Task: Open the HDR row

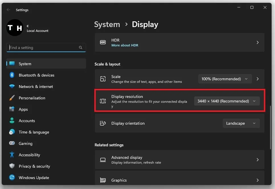Action: [x=180, y=42]
